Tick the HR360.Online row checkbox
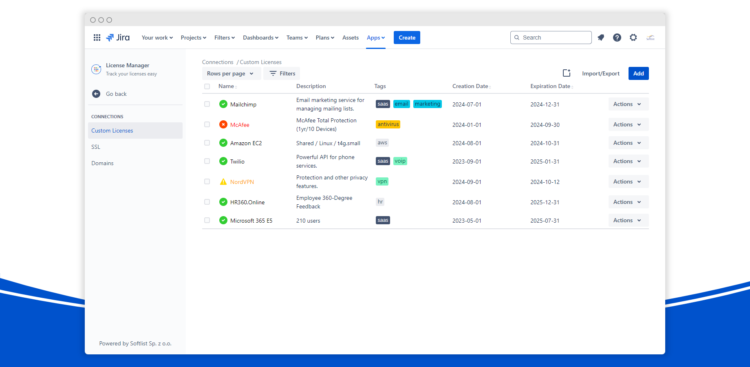750x367 pixels. tap(207, 202)
